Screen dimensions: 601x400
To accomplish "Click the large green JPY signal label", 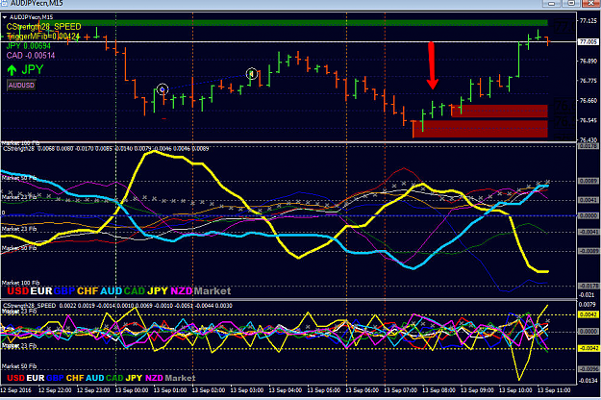I will [33, 70].
